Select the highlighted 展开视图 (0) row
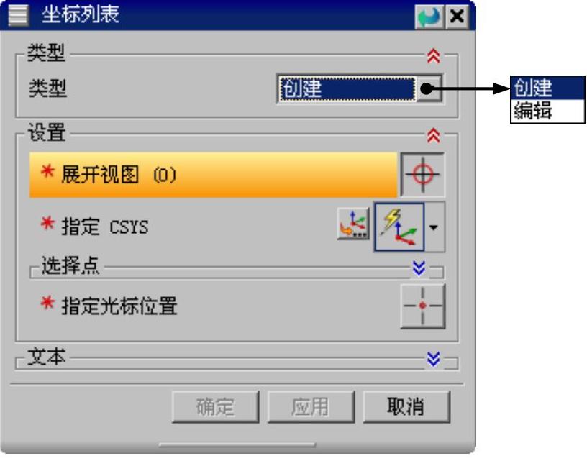Screen dimensions: 587x461 pos(213,174)
